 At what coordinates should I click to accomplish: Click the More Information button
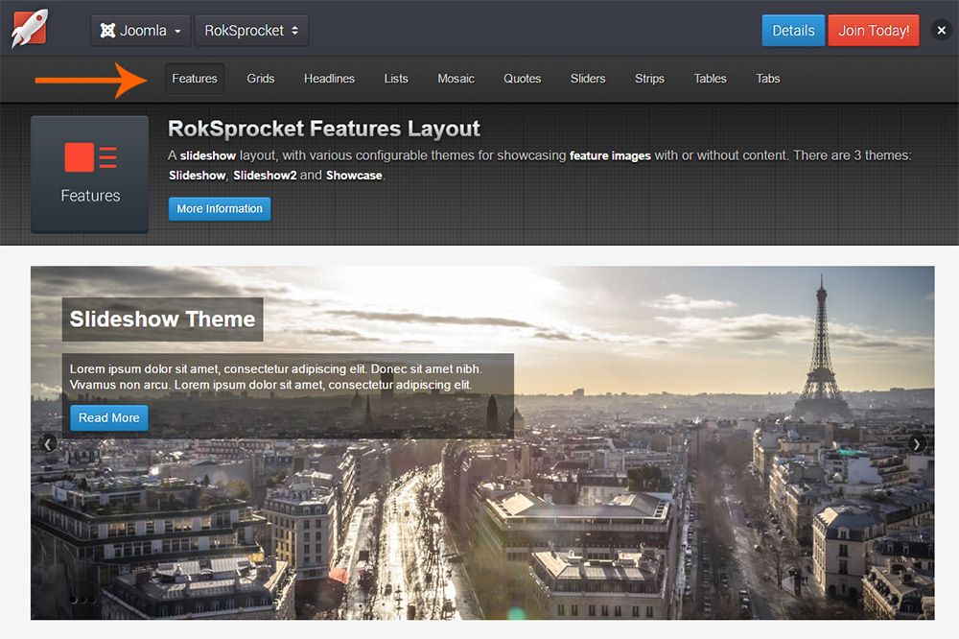coord(220,209)
